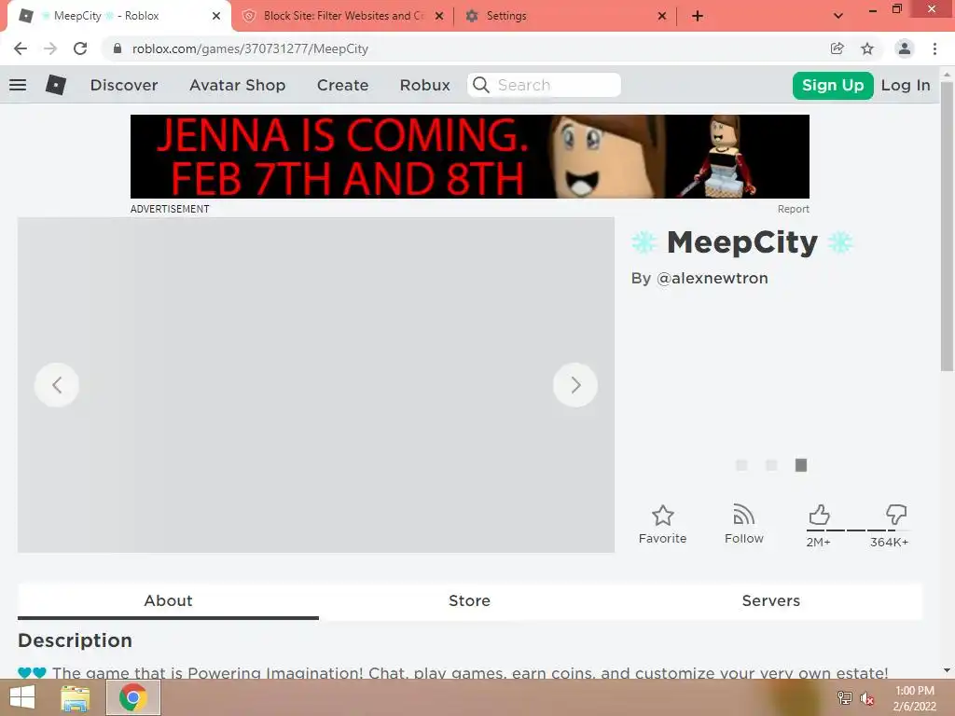
Task: Dislike the game with thumbs down
Action: pyautogui.click(x=896, y=515)
